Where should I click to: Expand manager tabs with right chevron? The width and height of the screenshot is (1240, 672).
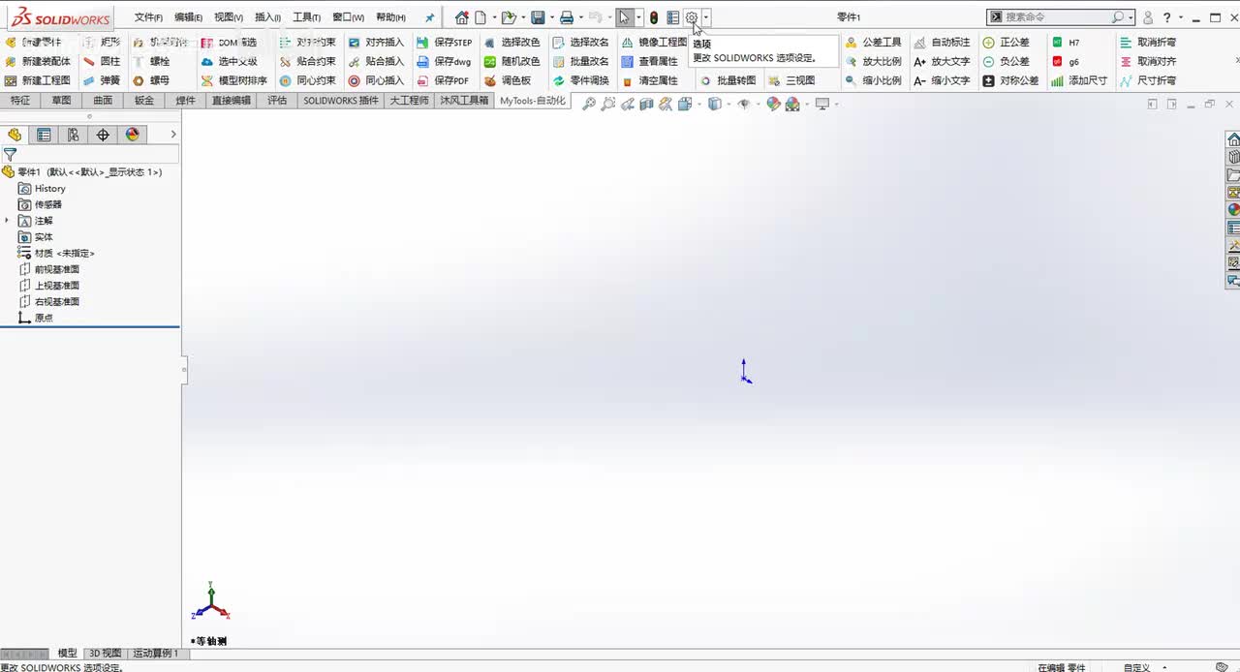pos(173,135)
